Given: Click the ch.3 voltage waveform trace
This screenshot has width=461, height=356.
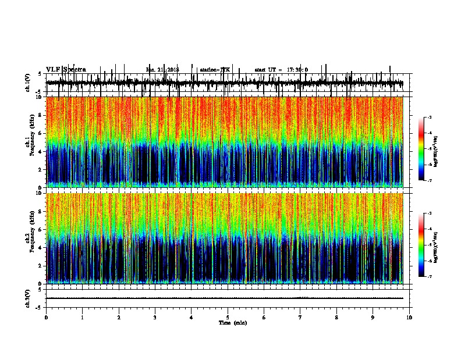Looking at the screenshot, I should [225, 298].
